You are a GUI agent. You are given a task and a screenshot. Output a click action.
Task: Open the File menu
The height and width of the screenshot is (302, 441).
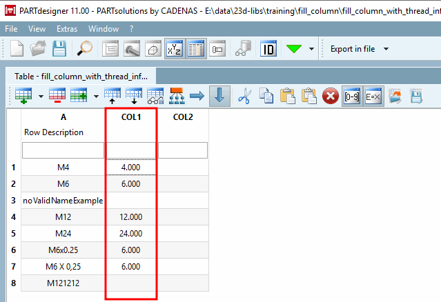tap(11, 29)
